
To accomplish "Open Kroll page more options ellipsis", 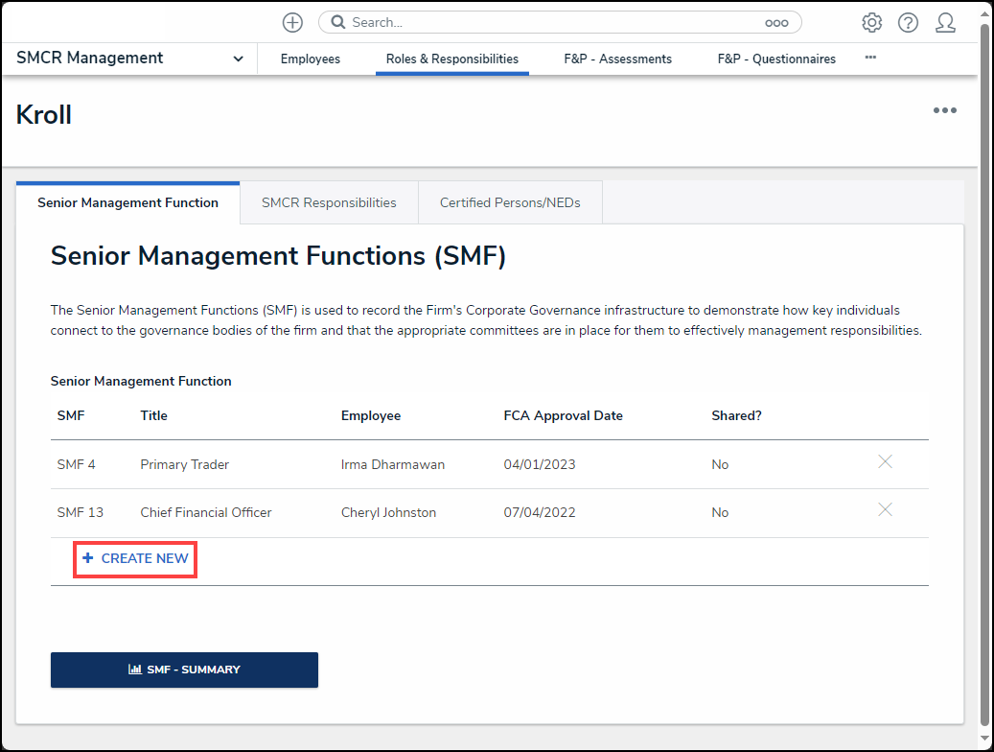I will [x=944, y=110].
